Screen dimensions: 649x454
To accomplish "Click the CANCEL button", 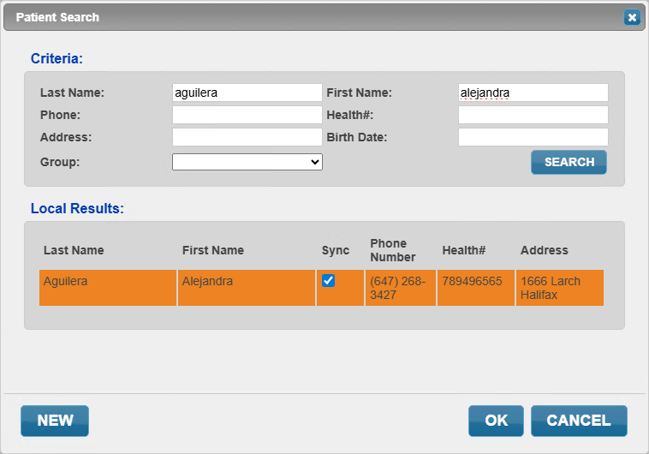I will 579,421.
